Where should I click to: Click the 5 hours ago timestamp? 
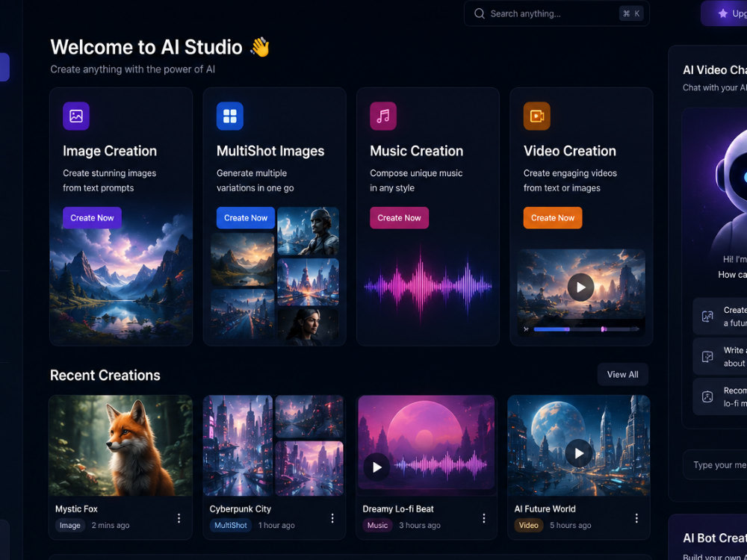coord(571,525)
